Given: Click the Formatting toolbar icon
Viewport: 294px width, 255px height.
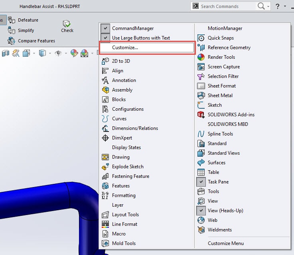Looking at the screenshot, I should 105,195.
